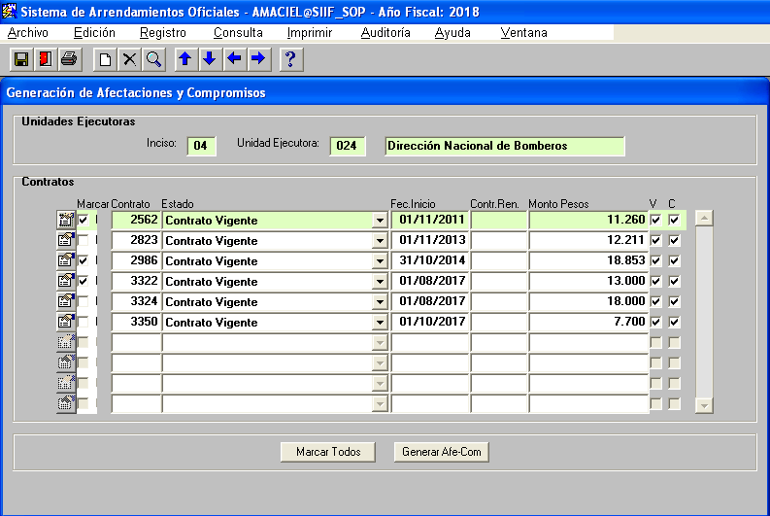Toggle C checkbox for contract 2823

click(x=674, y=240)
